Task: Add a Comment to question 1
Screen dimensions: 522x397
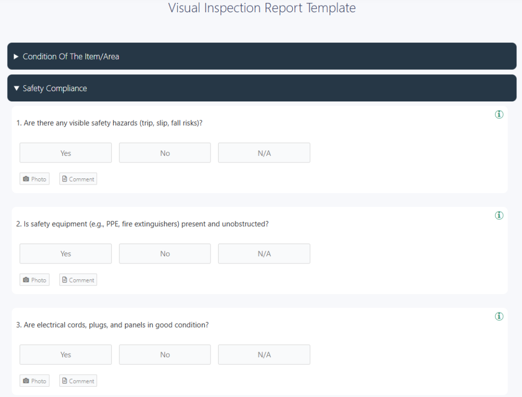Action: click(77, 178)
